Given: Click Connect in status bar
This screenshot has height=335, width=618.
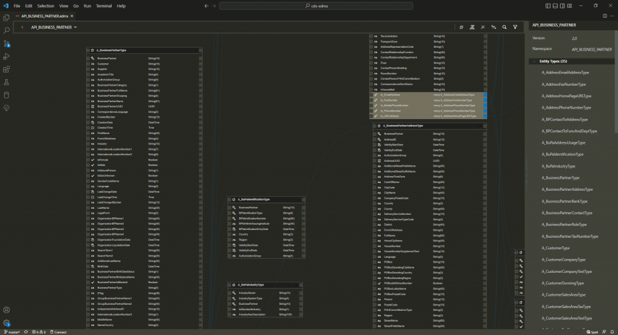Looking at the screenshot, I should [59, 332].
